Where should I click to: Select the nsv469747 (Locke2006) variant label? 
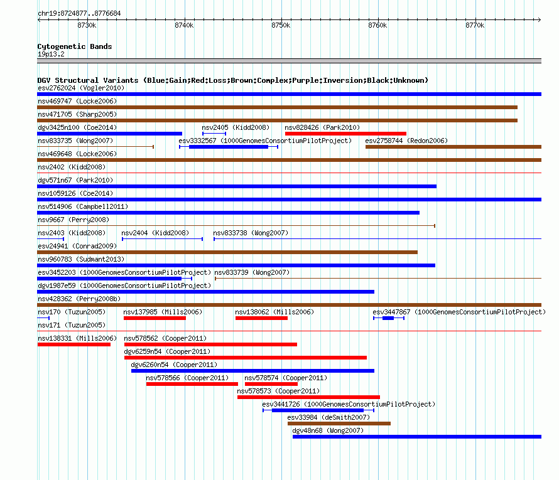click(x=77, y=101)
